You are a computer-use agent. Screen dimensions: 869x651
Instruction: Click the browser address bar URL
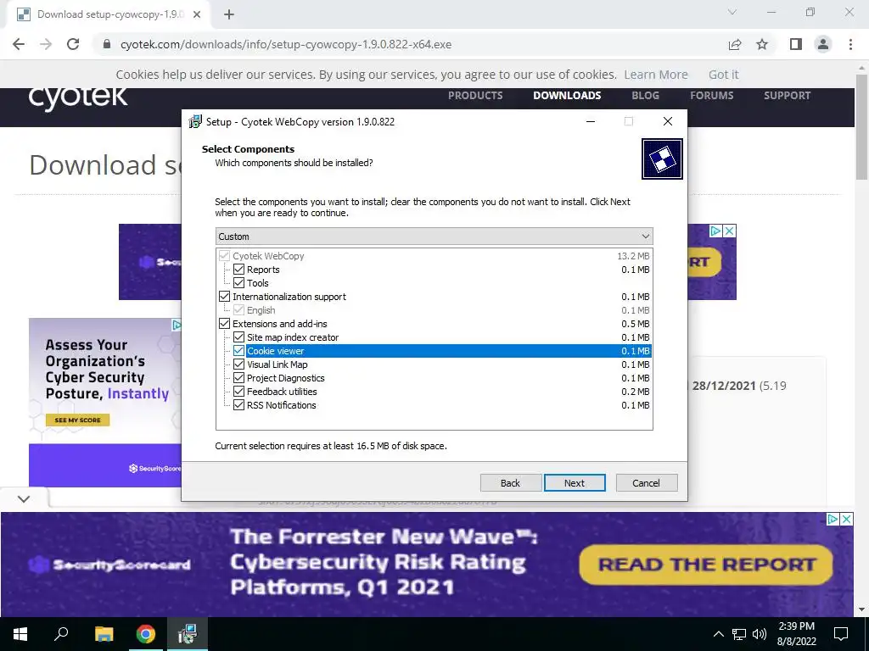[x=286, y=44]
